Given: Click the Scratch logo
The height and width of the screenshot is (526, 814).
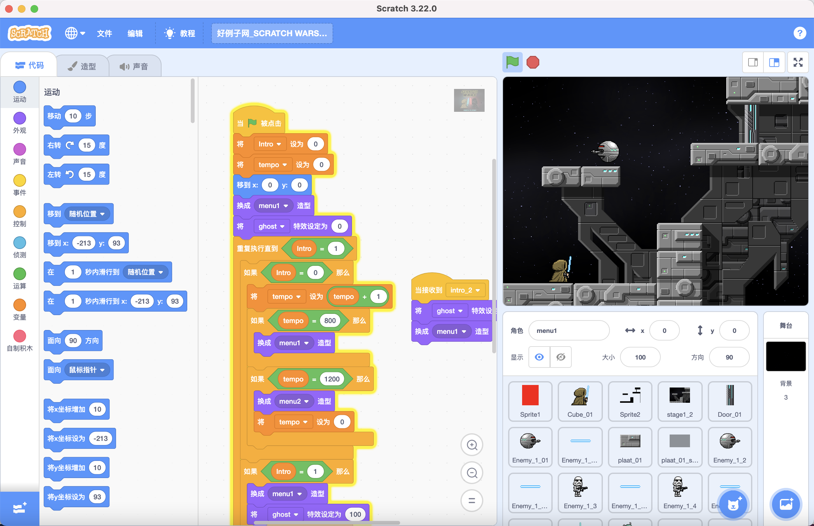Looking at the screenshot, I should pos(30,33).
